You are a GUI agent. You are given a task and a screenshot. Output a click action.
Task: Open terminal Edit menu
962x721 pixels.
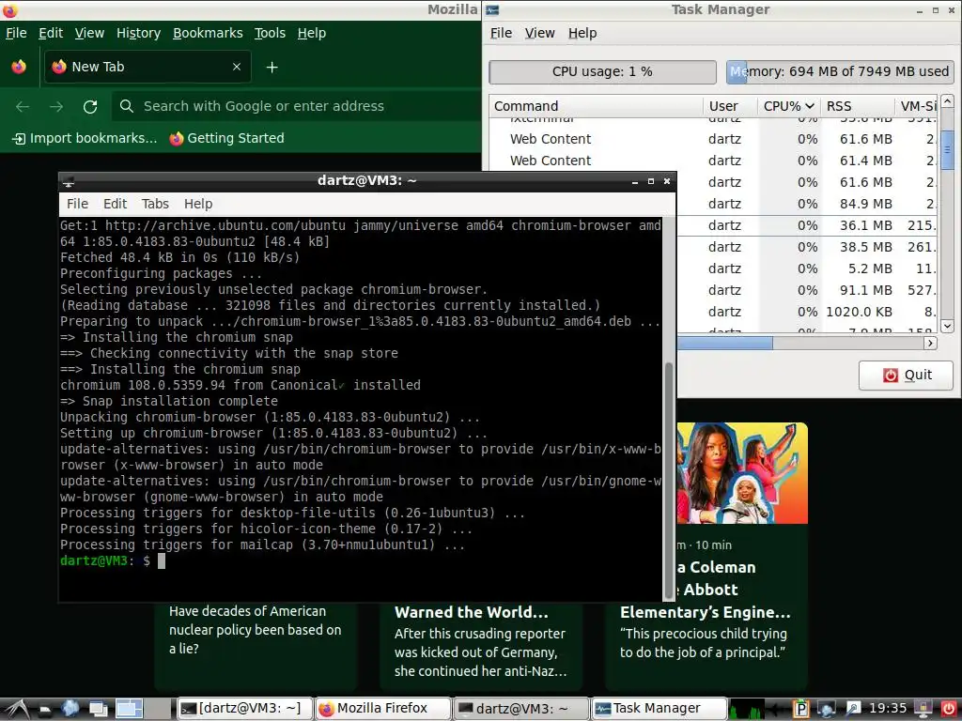(x=115, y=204)
